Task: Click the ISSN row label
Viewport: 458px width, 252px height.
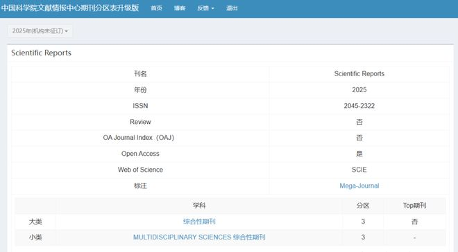Action: pos(140,106)
